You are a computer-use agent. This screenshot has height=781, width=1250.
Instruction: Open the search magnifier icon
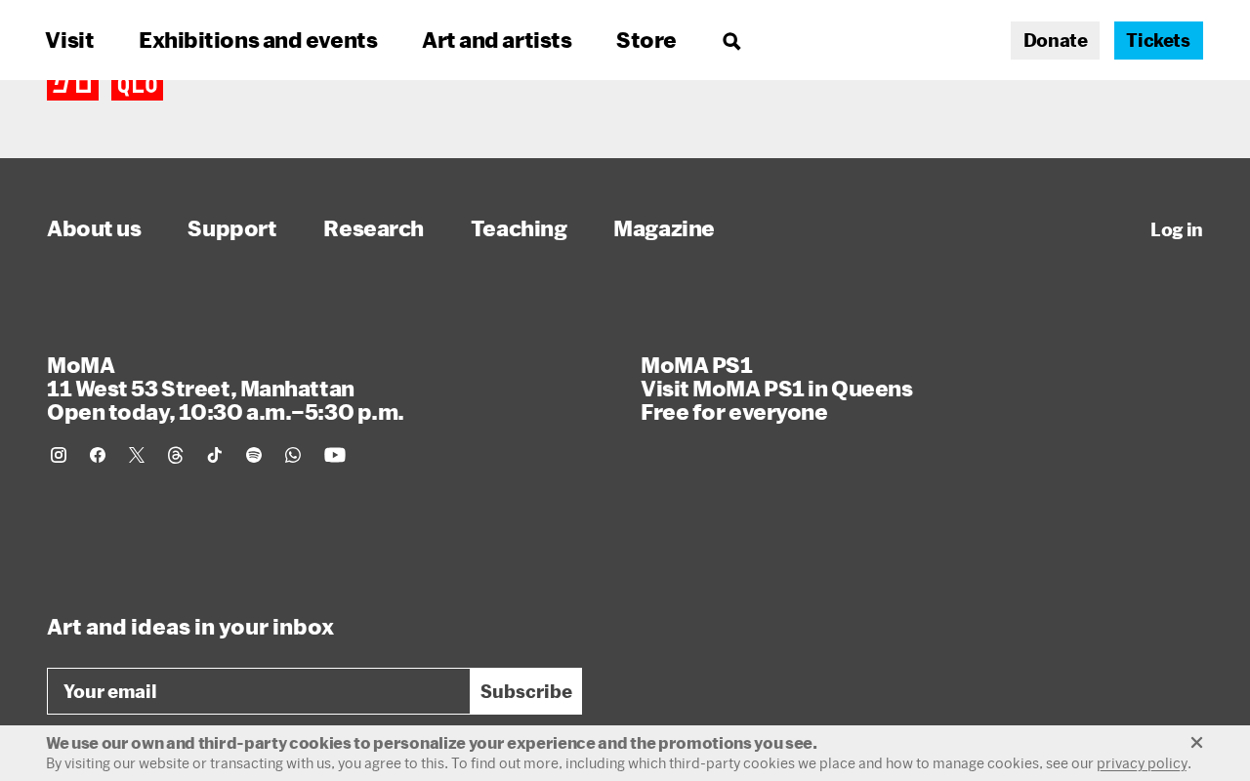pos(731,41)
